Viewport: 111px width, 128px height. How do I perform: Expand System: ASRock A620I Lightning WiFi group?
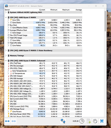tap(6, 12)
